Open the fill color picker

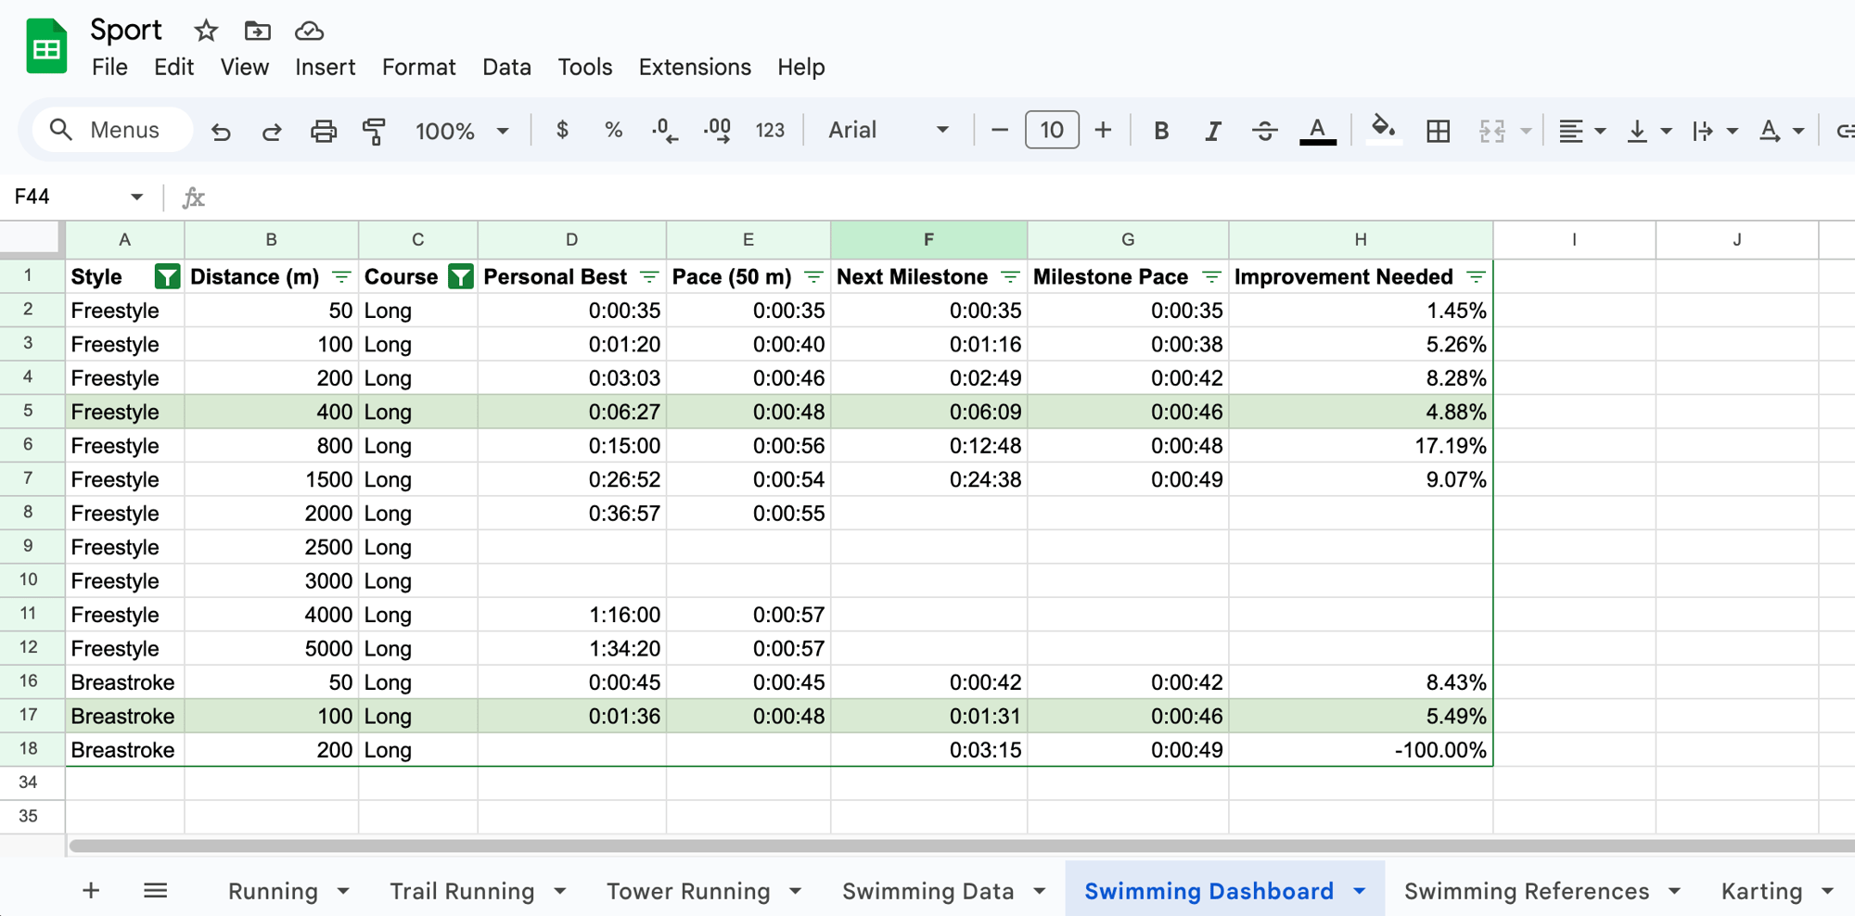pos(1383,131)
